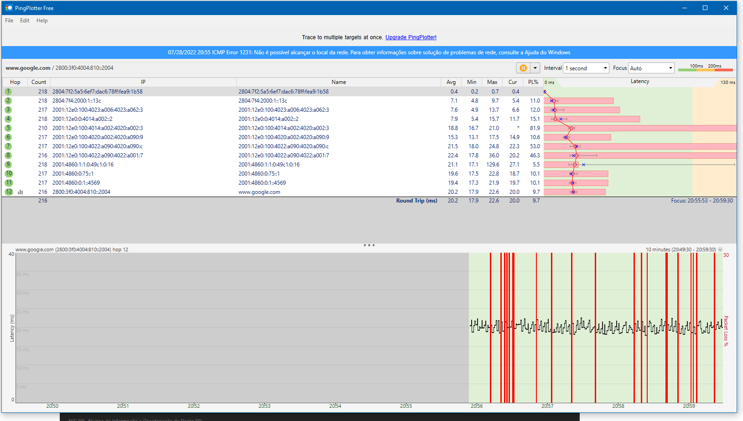Open the Help menu
743x421 pixels.
click(42, 21)
